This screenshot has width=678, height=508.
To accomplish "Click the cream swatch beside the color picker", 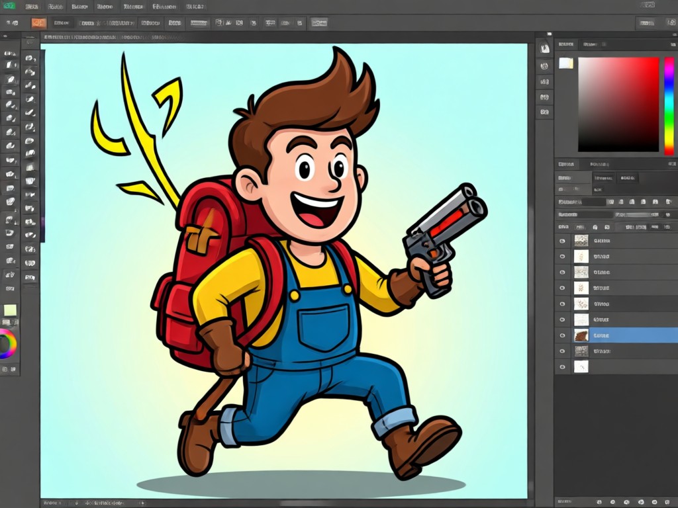I will point(566,63).
